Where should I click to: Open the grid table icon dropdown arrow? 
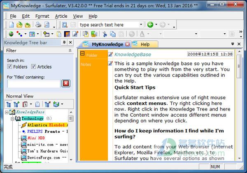(38, 34)
